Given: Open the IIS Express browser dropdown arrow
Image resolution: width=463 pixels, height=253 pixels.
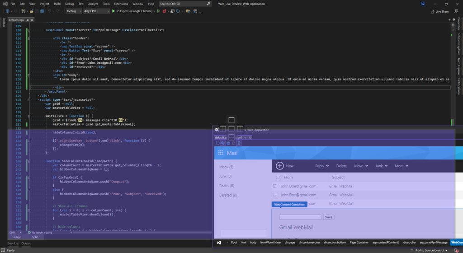Looking at the screenshot, I should (155, 11).
